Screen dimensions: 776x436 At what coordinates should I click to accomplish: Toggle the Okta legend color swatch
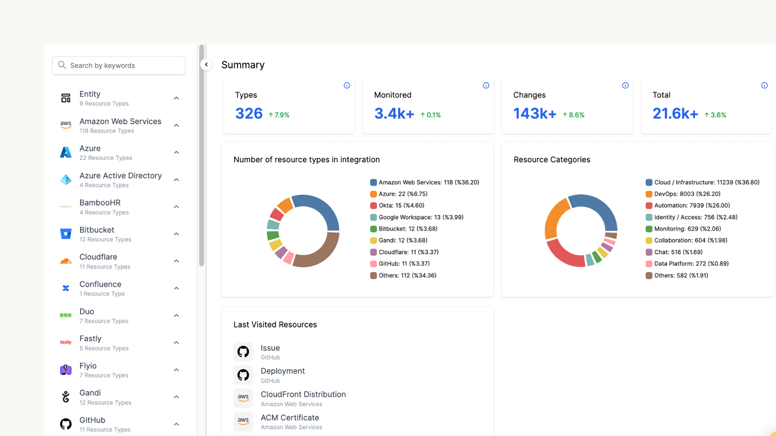(373, 205)
